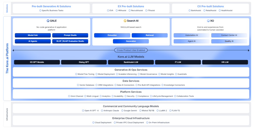This screenshot has width=255, height=131.
Task: Click the Prompt Studio button
Action: (x=70, y=35)
